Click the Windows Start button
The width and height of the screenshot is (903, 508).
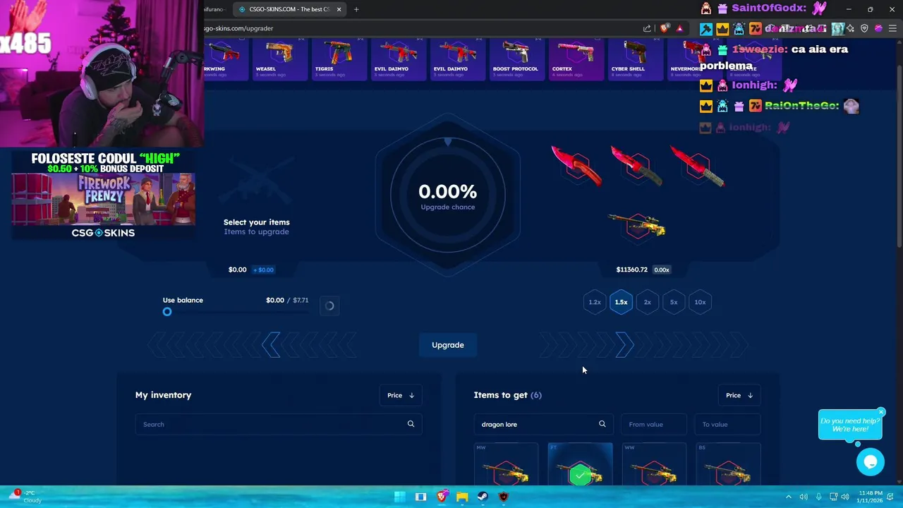pyautogui.click(x=400, y=497)
